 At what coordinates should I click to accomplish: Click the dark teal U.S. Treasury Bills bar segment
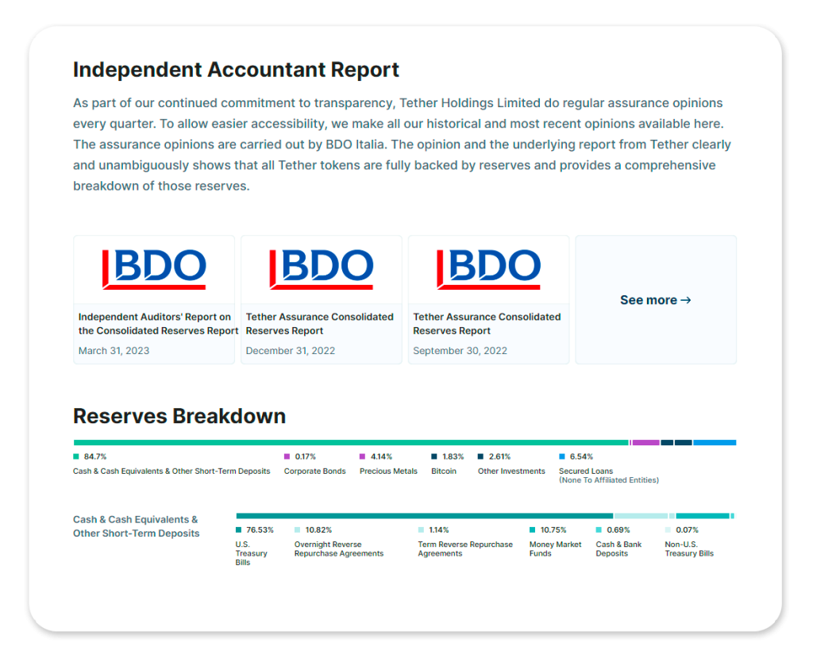[x=425, y=516]
